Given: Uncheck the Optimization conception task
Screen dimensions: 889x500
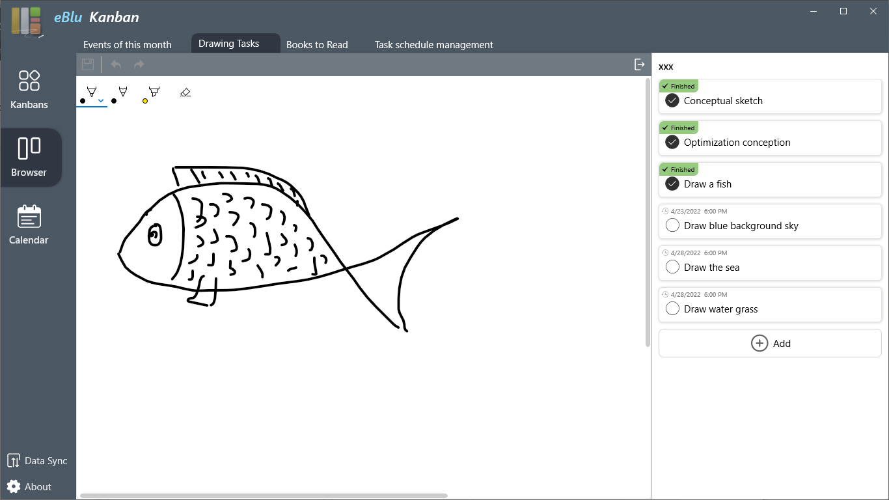Looking at the screenshot, I should click(x=672, y=142).
